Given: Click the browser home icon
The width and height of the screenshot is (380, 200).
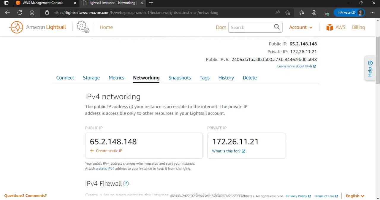Looking at the screenshot, I should 32,12.
